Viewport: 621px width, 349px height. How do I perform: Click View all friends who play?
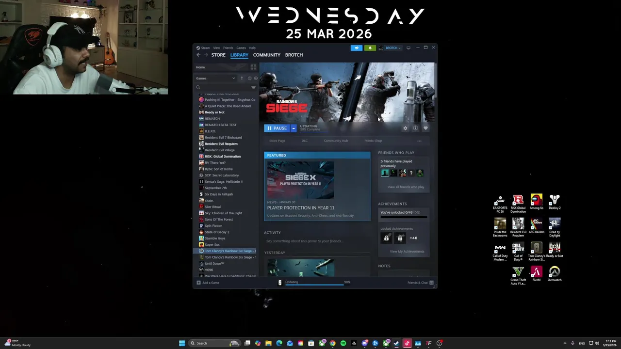(406, 187)
